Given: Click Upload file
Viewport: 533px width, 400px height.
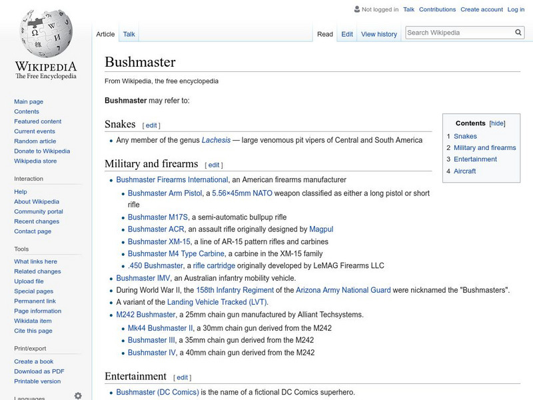Looking at the screenshot, I should 29,281.
